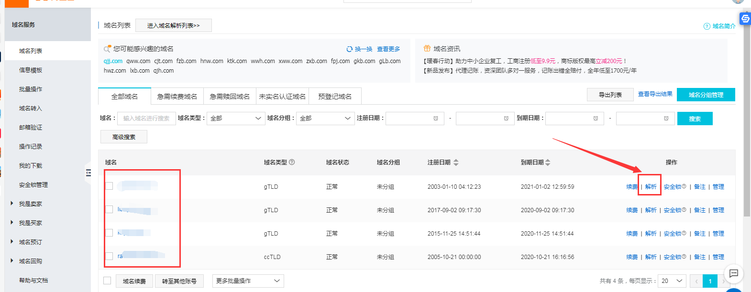
Task: Click the 域名简介 question mark icon
Action: 707,26
